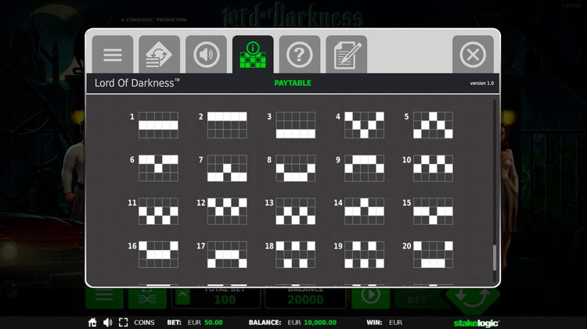Open the hamburger menu tab
This screenshot has height=329, width=587.
pos(113,55)
